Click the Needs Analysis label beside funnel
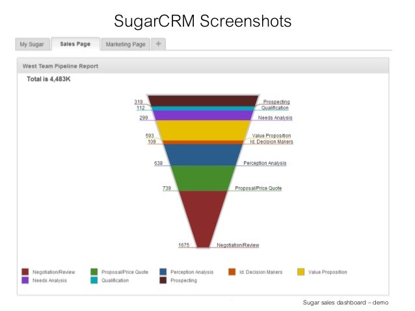This screenshot has width=415, height=311. tap(275, 118)
